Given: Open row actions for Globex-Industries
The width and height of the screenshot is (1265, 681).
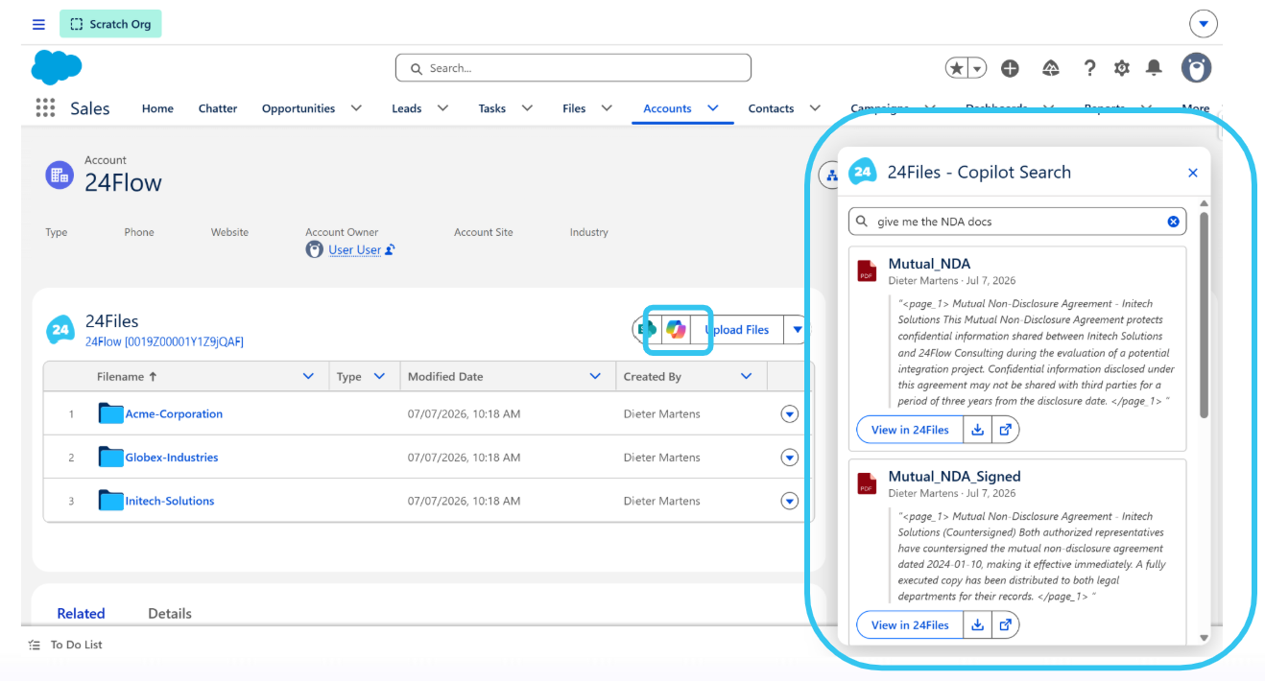Looking at the screenshot, I should [789, 457].
